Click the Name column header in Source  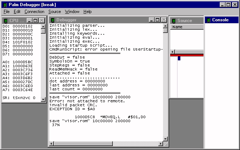pyautogui.click(x=187, y=27)
